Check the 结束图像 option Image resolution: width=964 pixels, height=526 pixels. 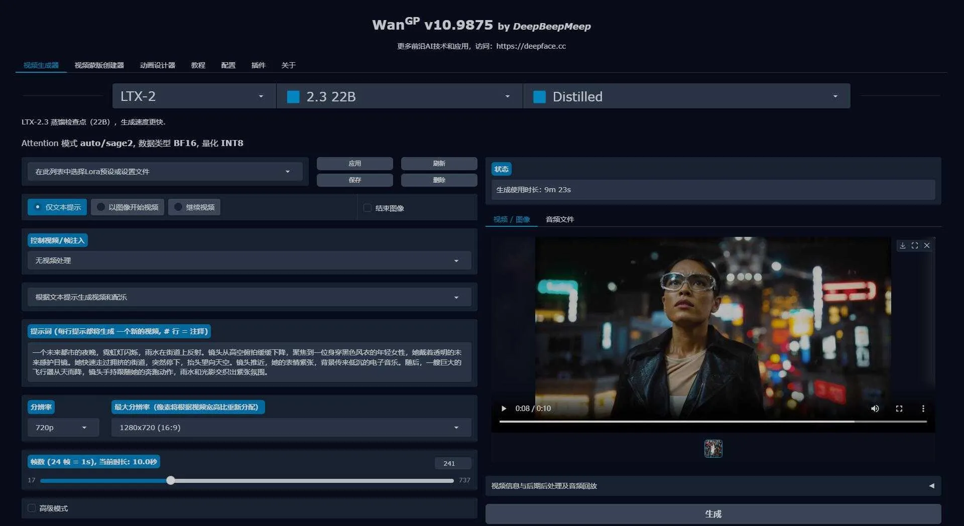click(x=368, y=208)
